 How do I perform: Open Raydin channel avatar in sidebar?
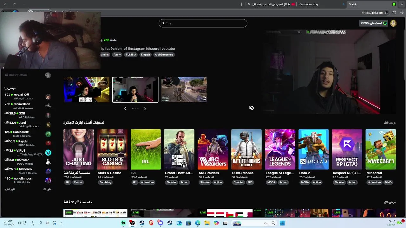pos(48,143)
